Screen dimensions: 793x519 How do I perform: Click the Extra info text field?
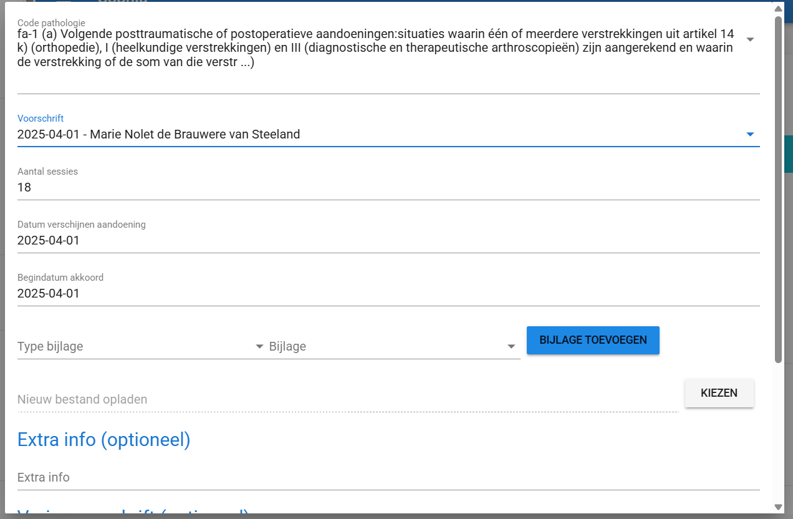tap(249, 477)
